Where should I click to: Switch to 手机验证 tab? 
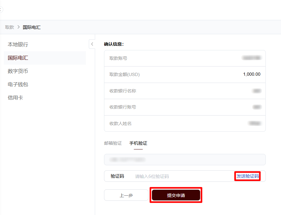(x=138, y=143)
